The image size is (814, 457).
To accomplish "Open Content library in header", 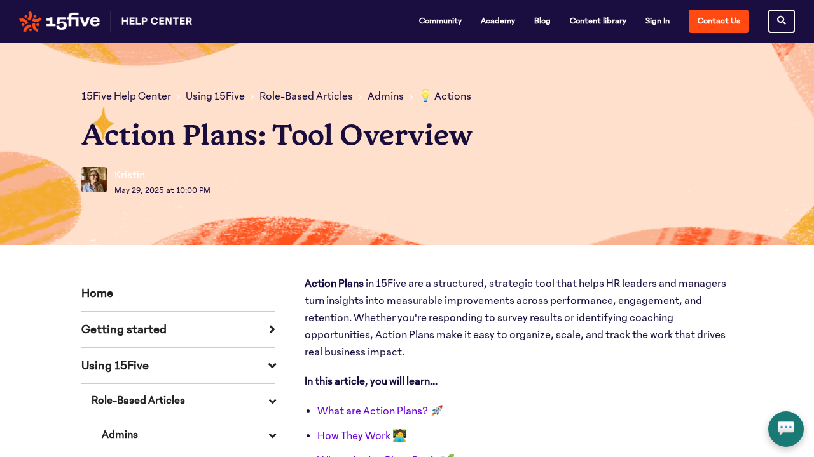I will (x=598, y=21).
